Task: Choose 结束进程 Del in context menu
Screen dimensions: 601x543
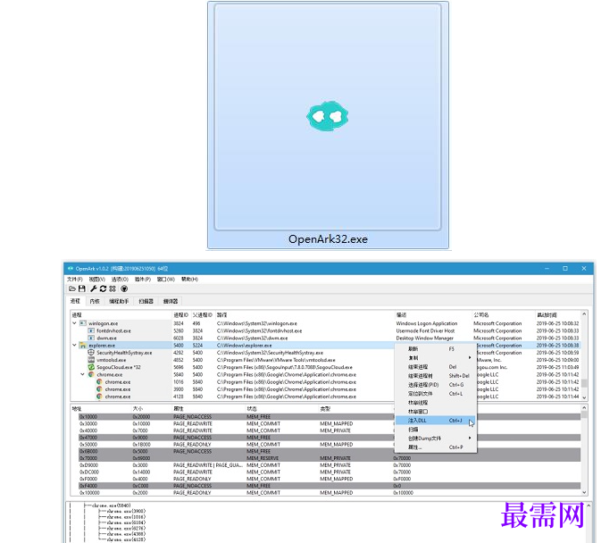Action: coord(436,367)
